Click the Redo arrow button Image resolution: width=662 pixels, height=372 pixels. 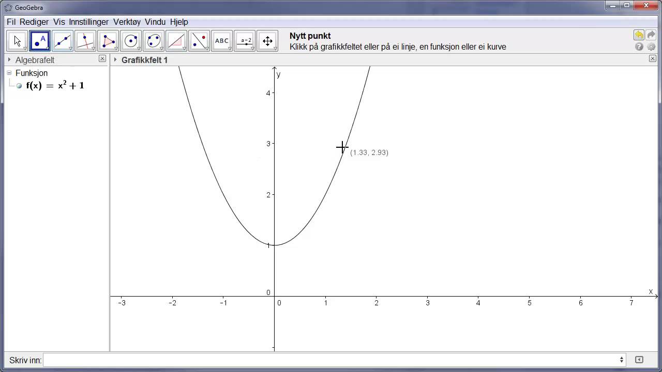pos(651,35)
